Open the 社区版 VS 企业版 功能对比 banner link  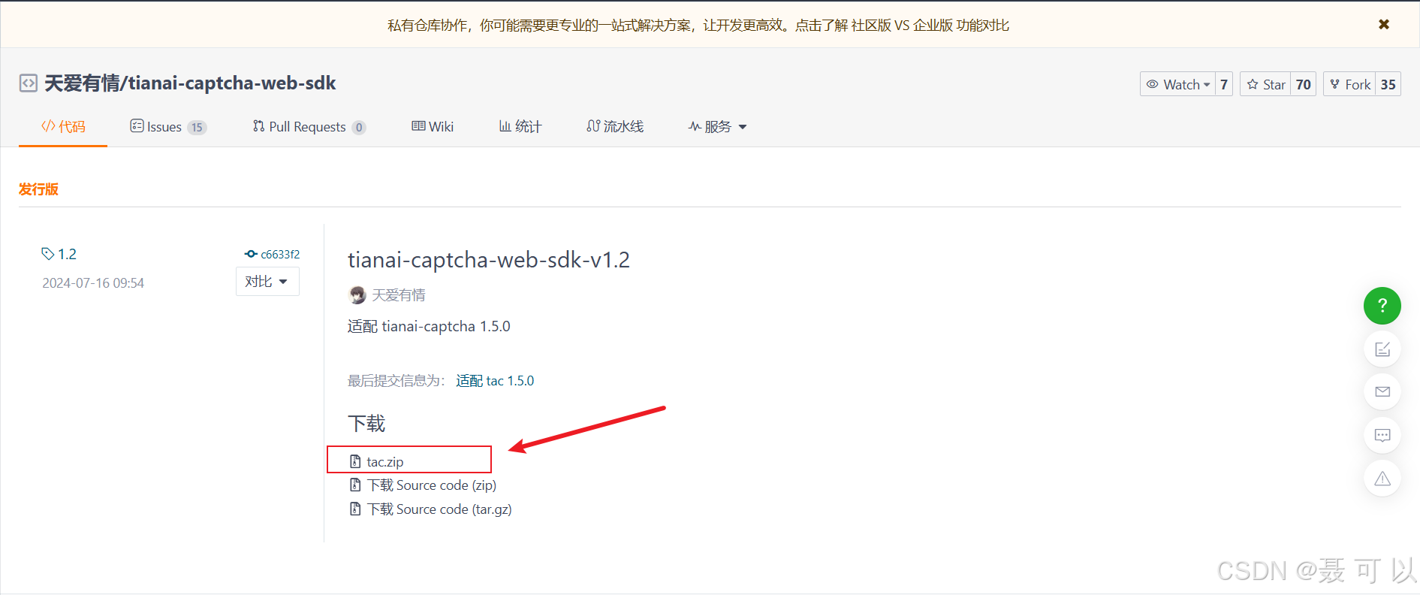[x=930, y=26]
